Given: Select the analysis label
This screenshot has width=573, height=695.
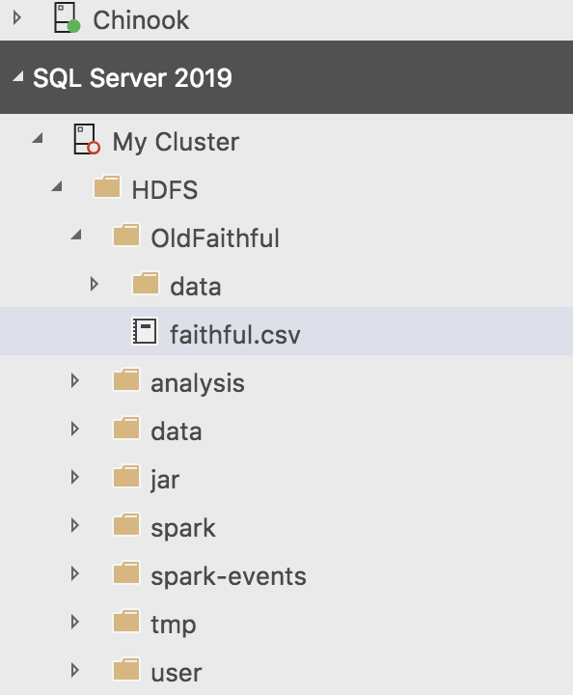Looking at the screenshot, I should point(198,384).
